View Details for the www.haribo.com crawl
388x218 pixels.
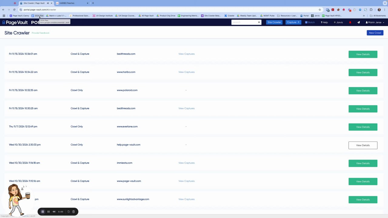363,72
